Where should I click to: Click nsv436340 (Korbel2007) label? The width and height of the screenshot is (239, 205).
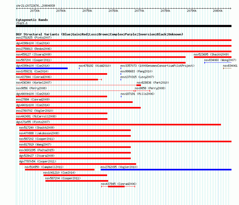(x=34, y=83)
